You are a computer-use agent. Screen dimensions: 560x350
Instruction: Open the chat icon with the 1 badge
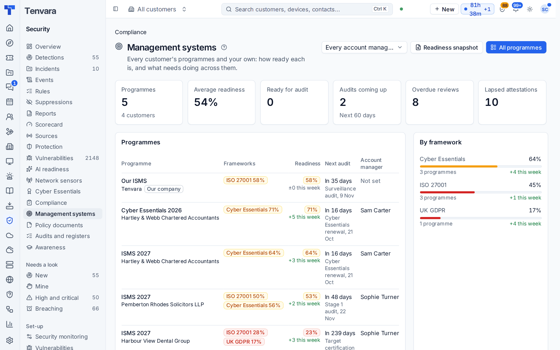coord(10,87)
